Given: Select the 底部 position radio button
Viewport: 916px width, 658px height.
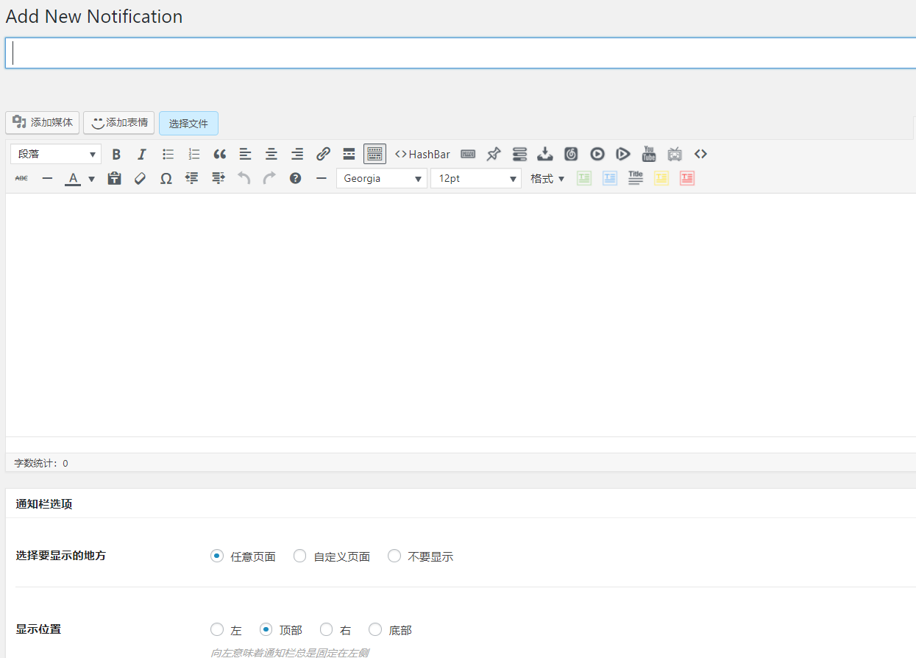Looking at the screenshot, I should [375, 629].
